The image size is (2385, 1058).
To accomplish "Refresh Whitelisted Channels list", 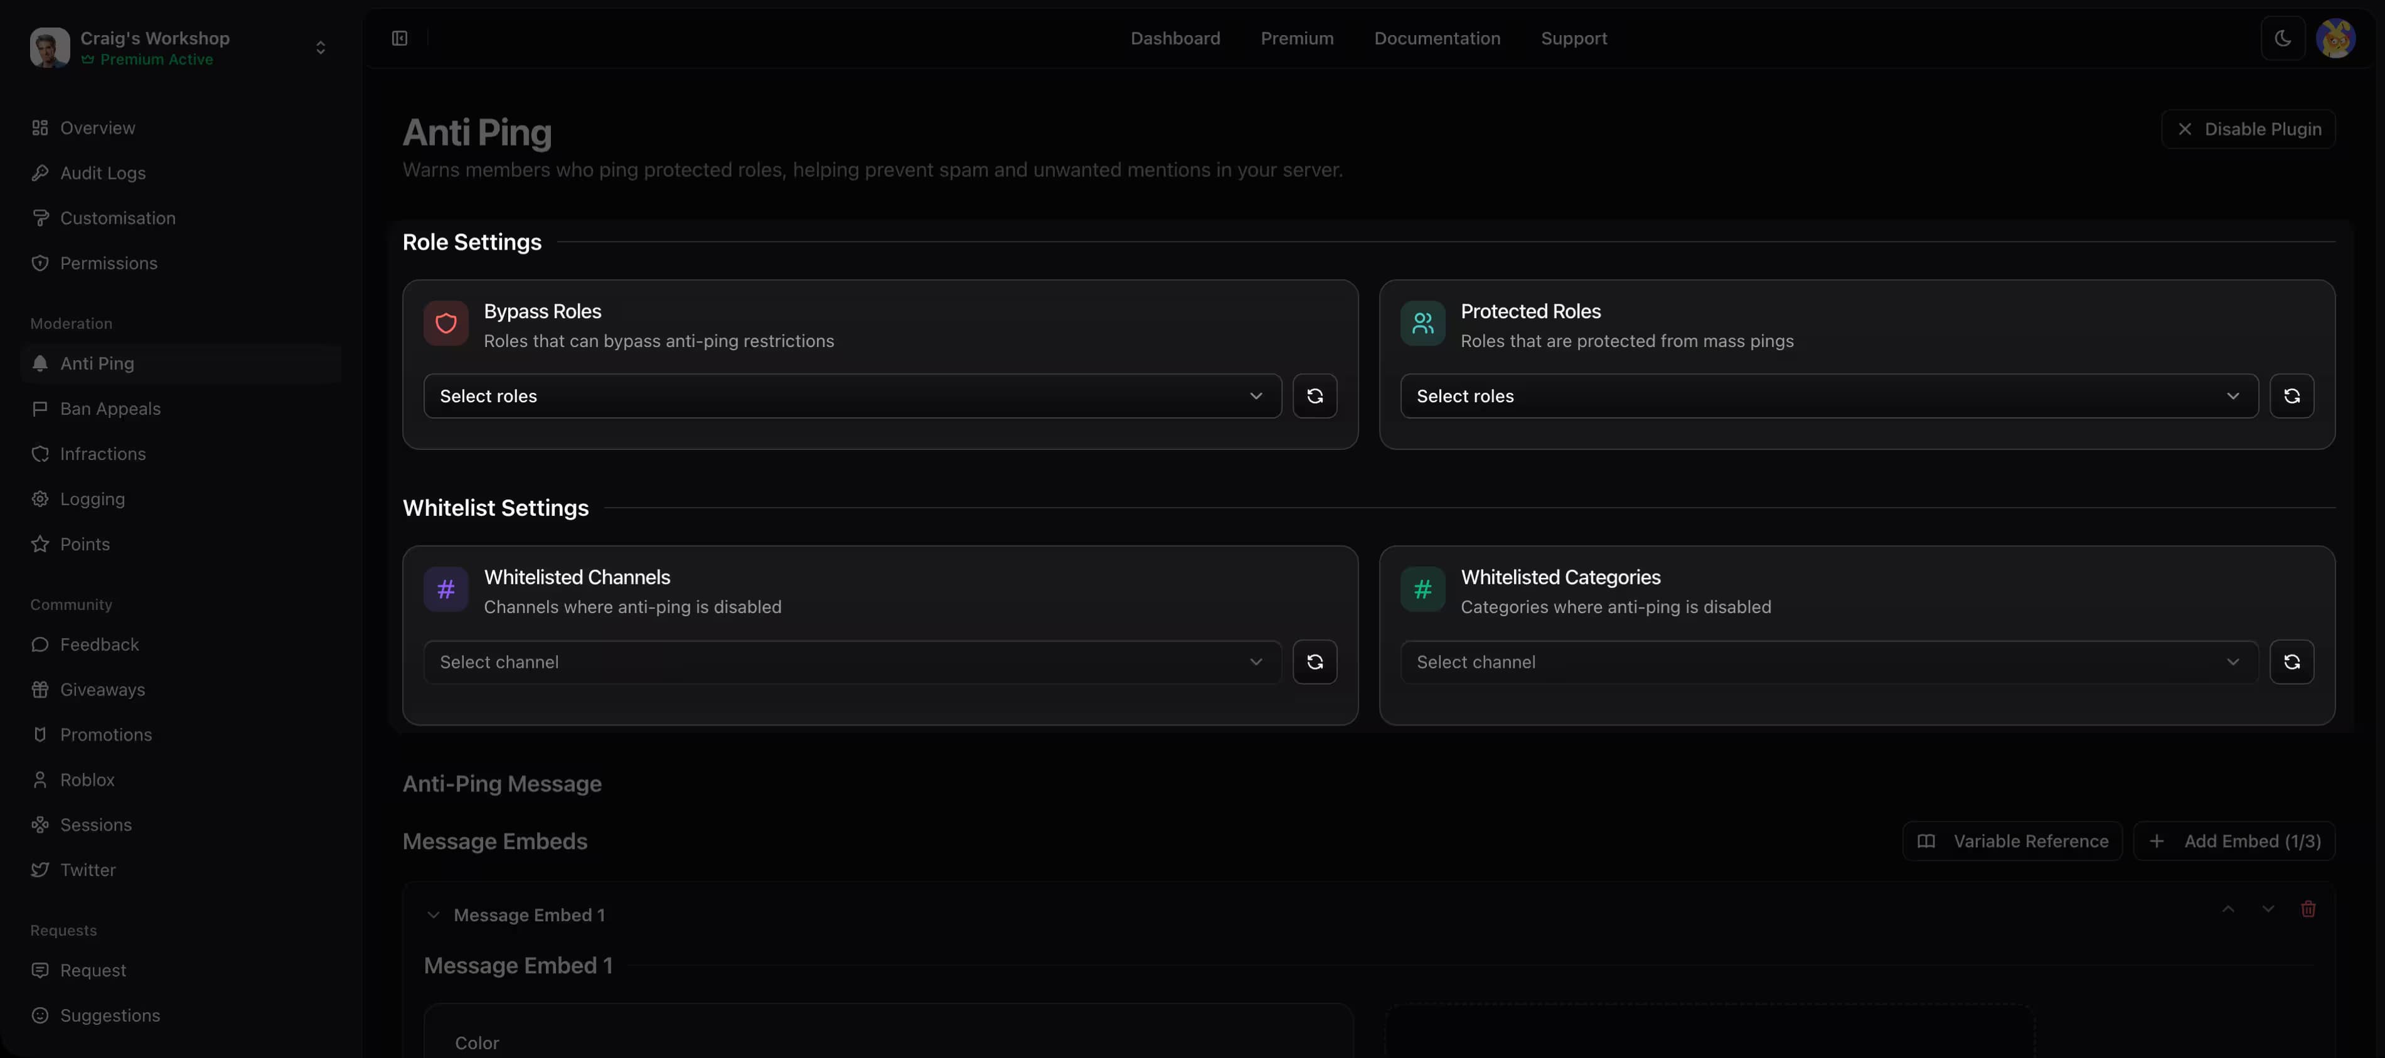I will click(1315, 662).
